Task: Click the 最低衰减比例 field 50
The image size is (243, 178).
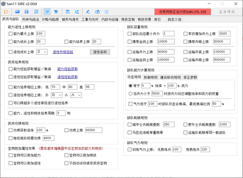Action: pos(216,104)
